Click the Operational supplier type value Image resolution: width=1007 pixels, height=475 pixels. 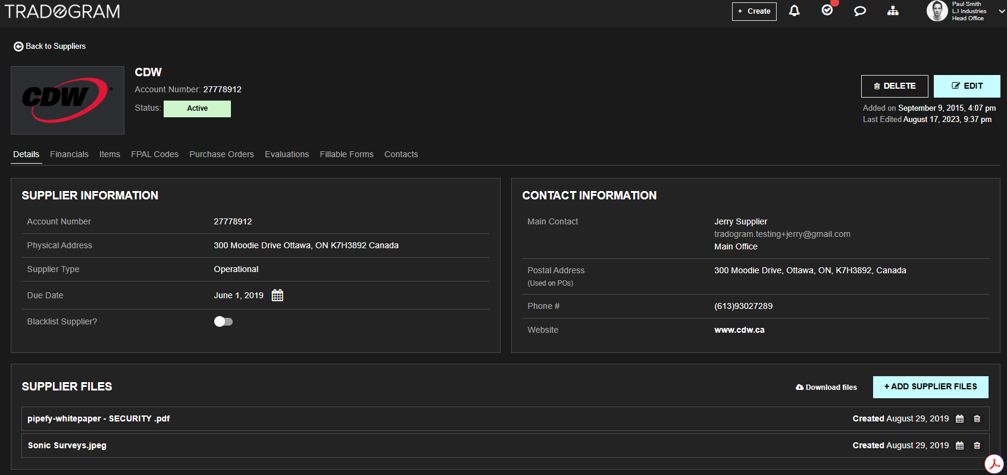(236, 269)
